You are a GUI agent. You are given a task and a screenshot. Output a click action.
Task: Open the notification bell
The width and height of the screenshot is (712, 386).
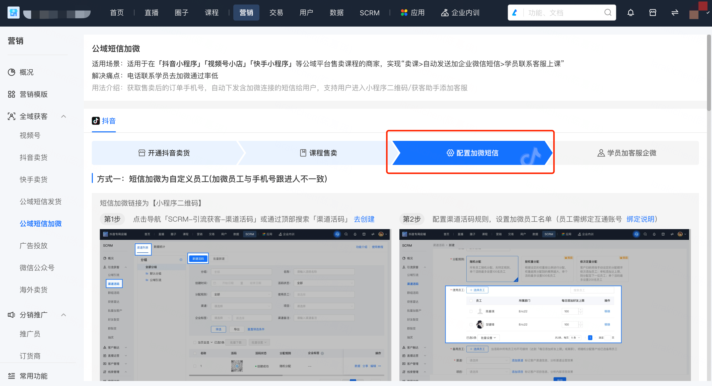(630, 13)
